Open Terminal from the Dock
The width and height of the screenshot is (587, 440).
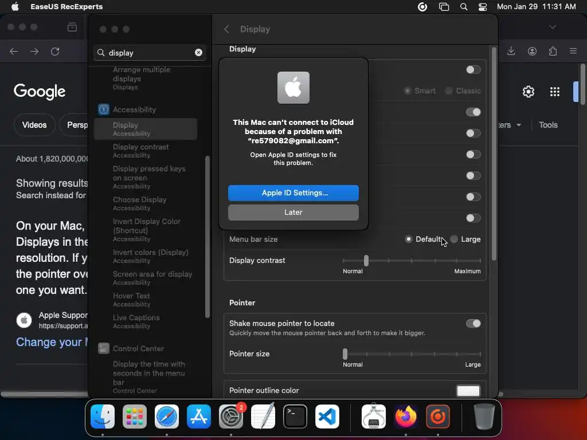[x=295, y=417]
